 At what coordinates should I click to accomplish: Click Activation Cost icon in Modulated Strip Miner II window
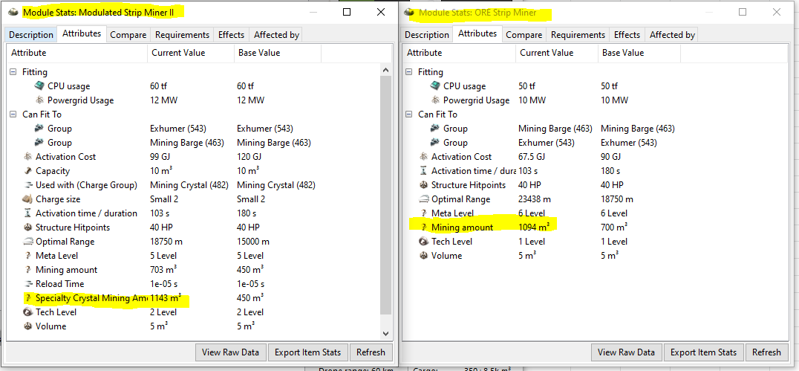(27, 157)
